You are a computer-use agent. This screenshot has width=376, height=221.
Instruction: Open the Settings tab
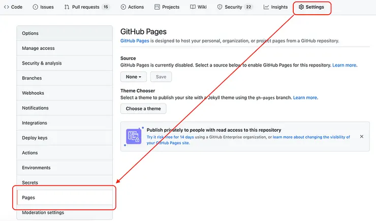click(311, 7)
